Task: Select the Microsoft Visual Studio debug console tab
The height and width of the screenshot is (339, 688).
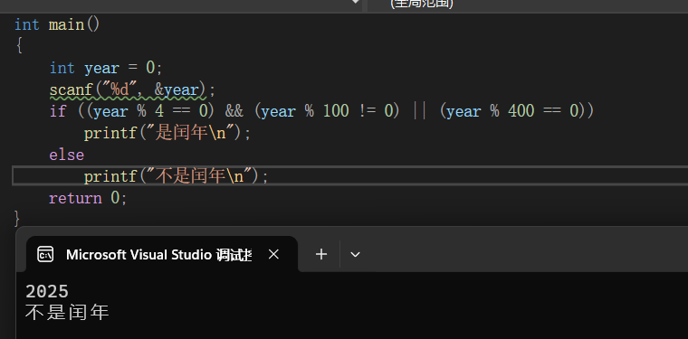Action: pos(162,254)
